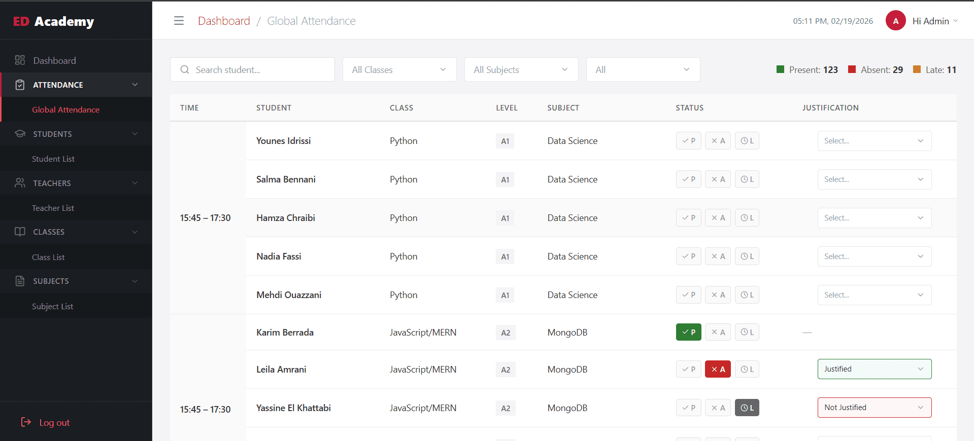Mark Yassine El Khattabi as absent

[x=718, y=408]
